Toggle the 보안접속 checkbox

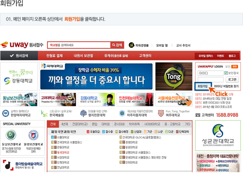[x=226, y=73]
